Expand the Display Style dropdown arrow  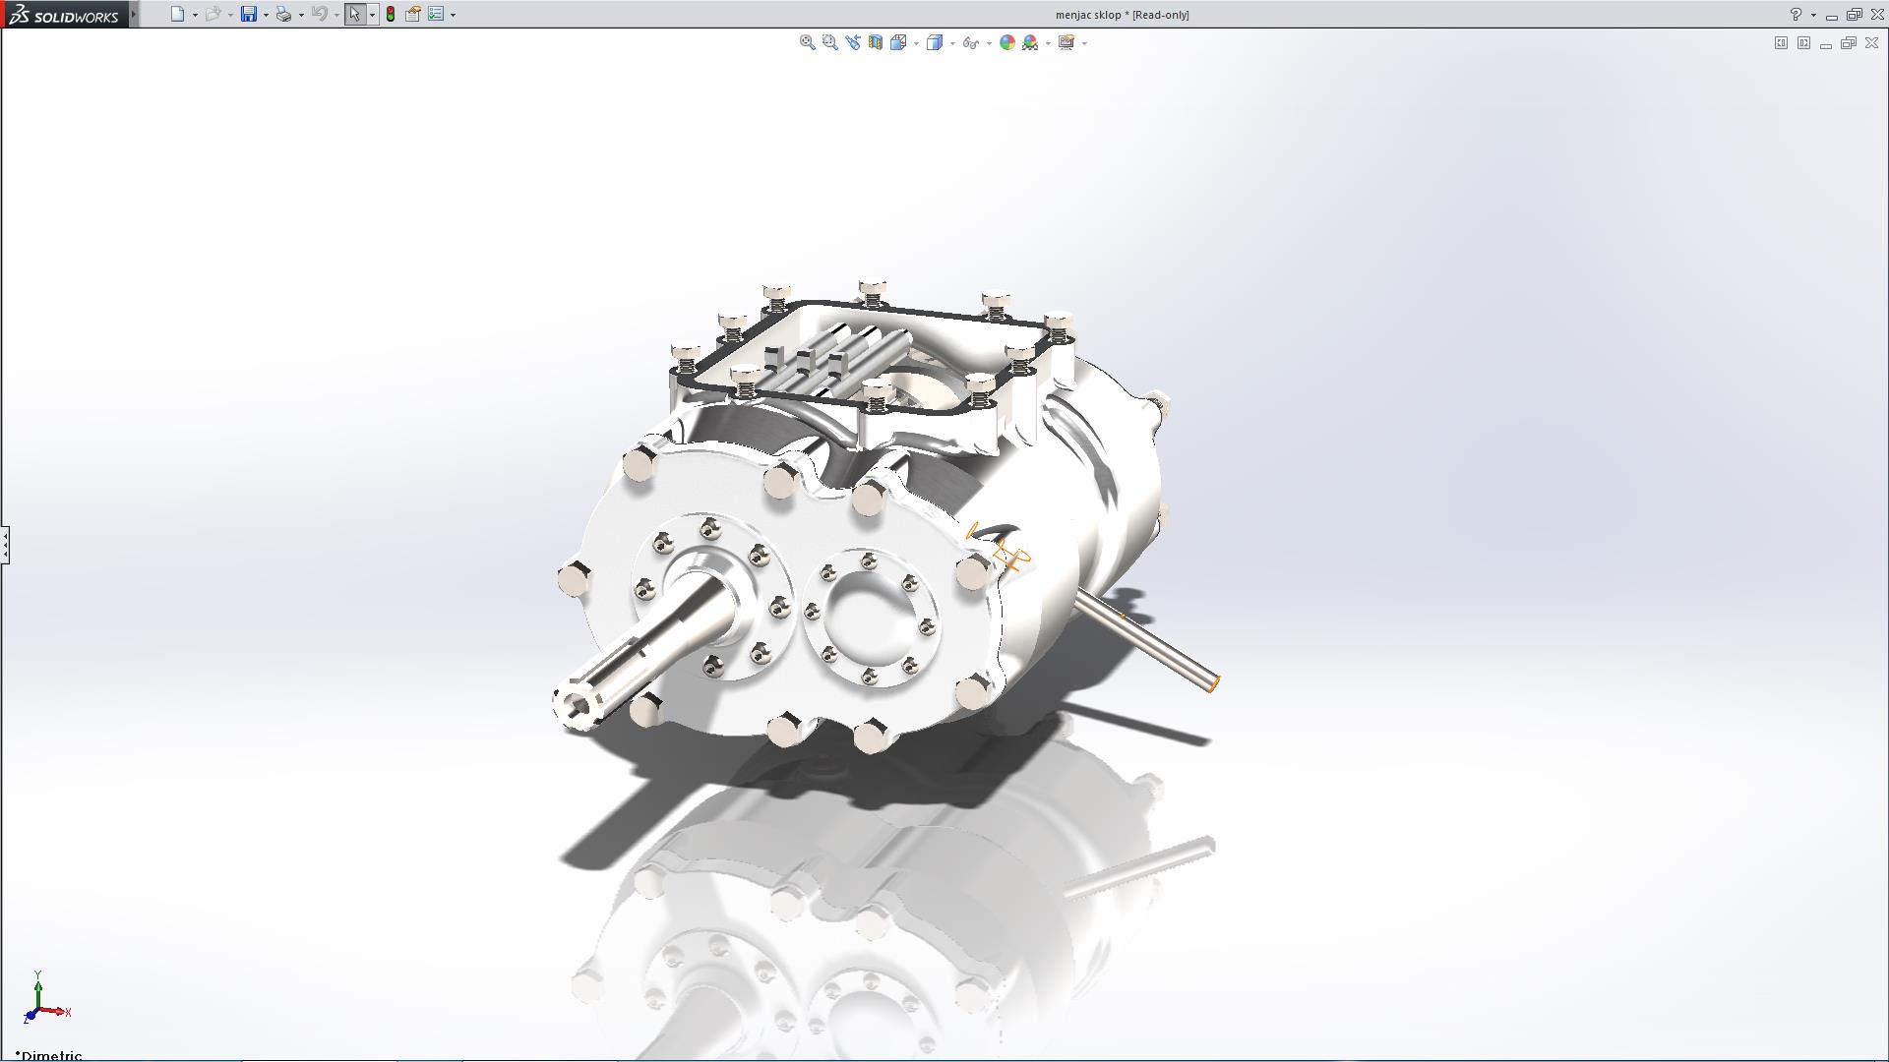coord(951,43)
